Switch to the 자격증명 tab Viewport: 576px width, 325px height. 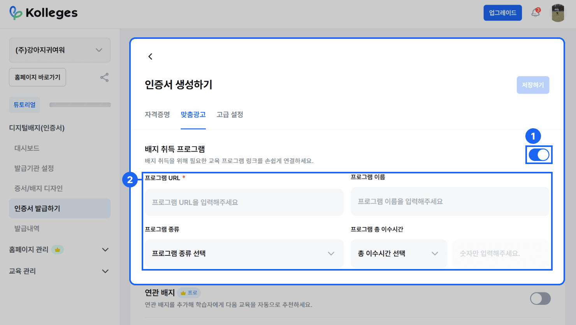[157, 115]
